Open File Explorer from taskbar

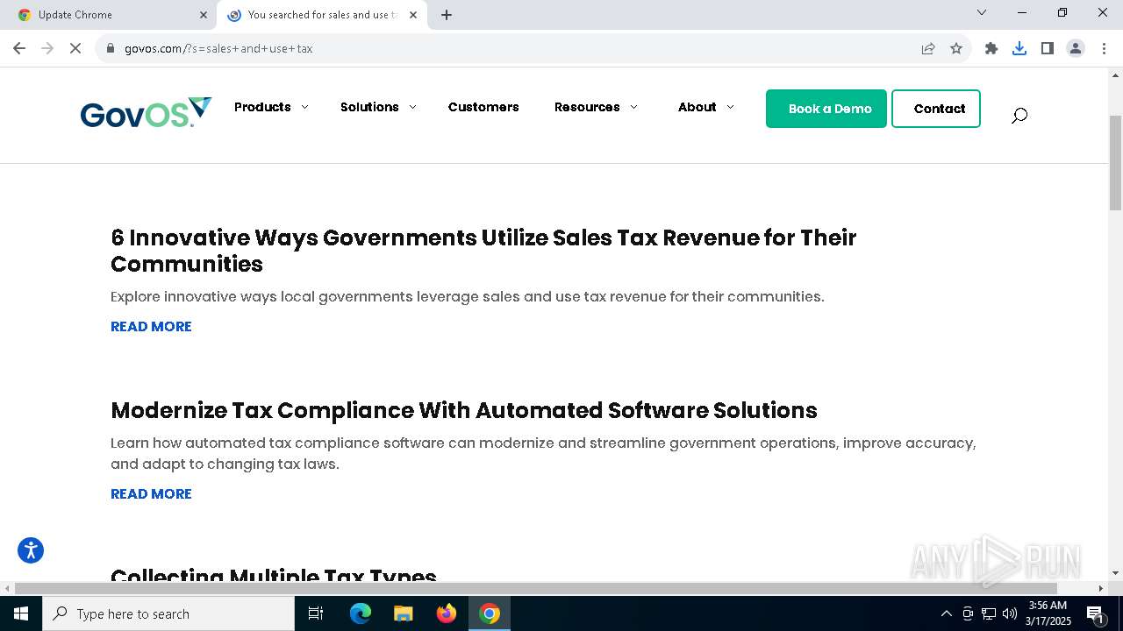[404, 613]
